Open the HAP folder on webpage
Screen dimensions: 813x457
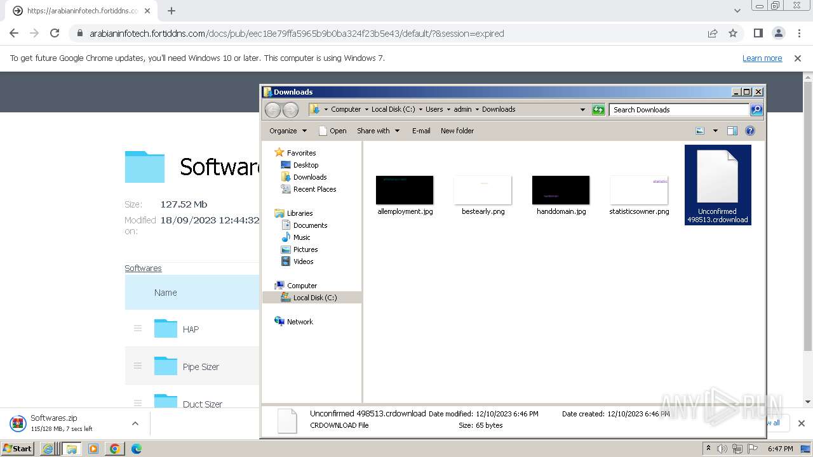pos(191,329)
